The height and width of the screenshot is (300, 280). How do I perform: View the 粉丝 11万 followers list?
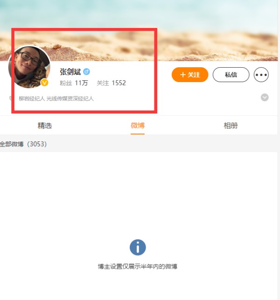tap(74, 83)
